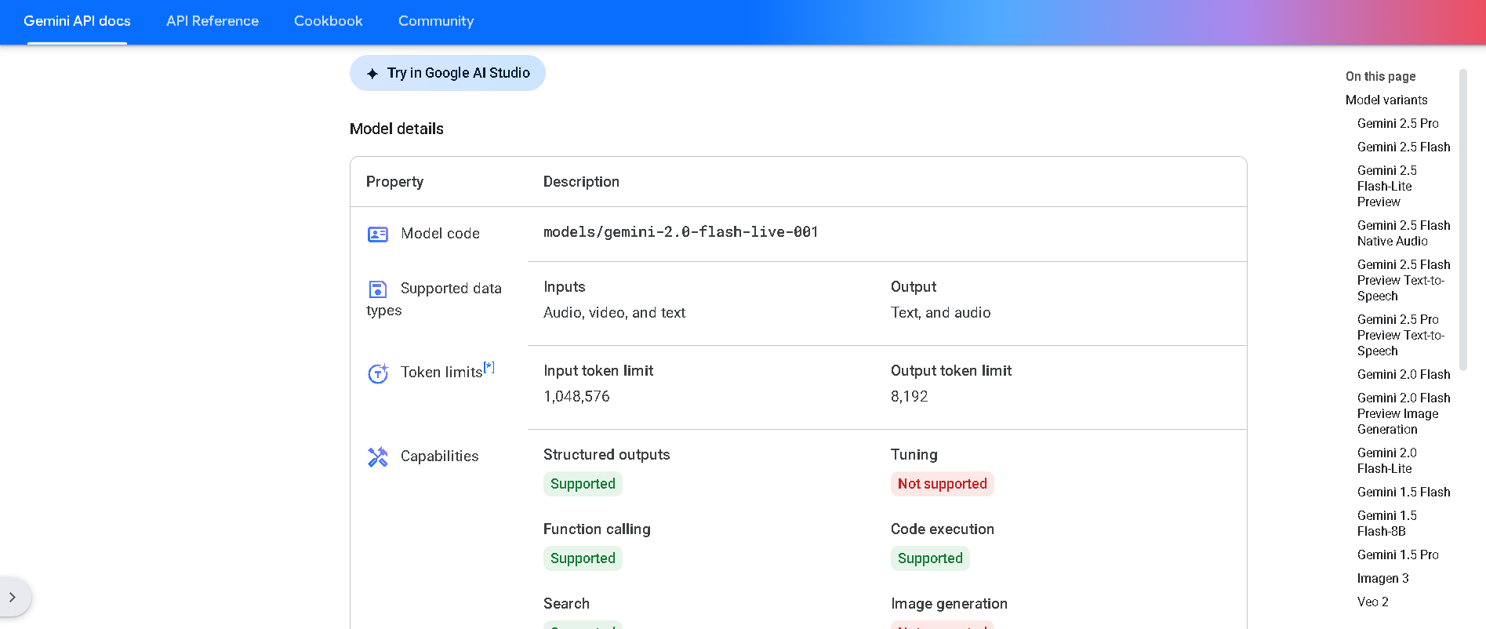Click Supported badge under Function calling

click(x=583, y=558)
